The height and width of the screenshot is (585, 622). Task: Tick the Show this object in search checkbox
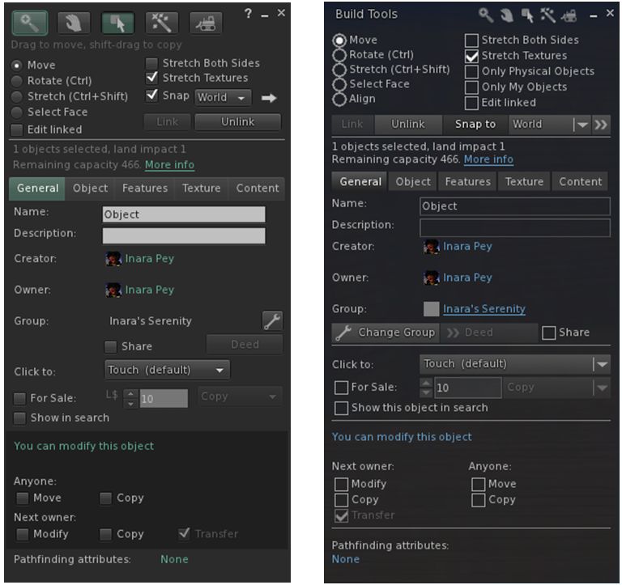(341, 408)
